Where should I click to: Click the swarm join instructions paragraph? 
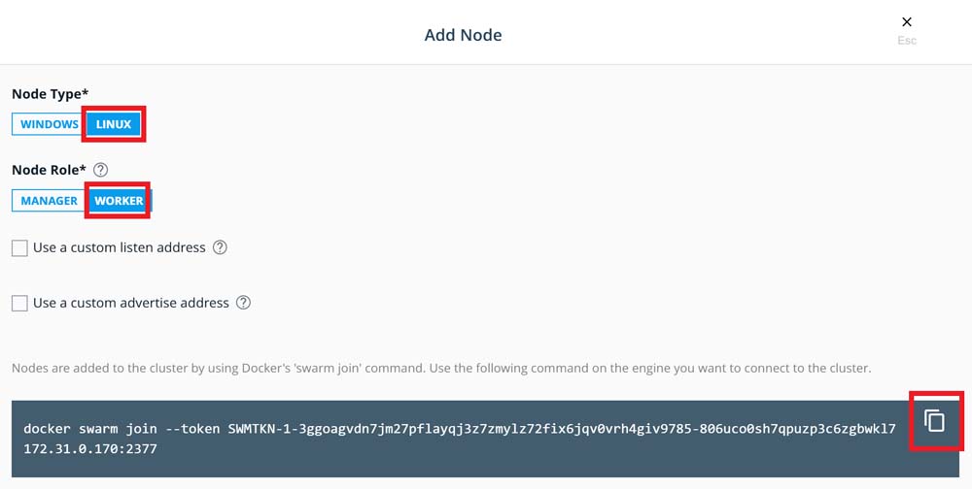441,369
